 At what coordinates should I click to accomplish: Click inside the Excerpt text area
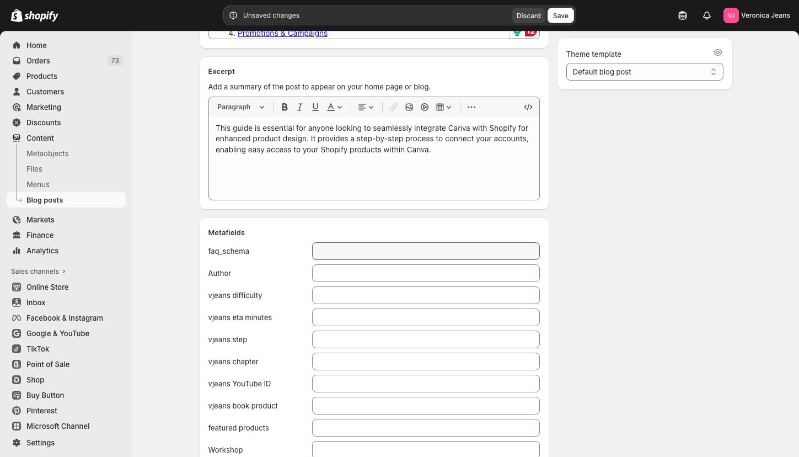(374, 158)
